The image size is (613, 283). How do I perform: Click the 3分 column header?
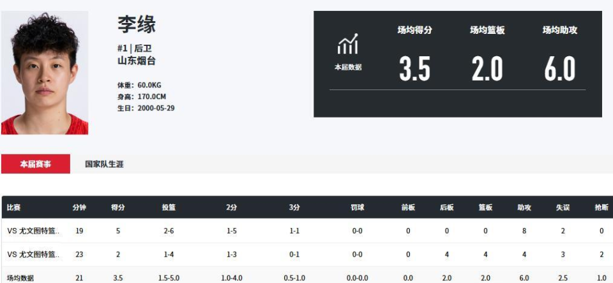(x=294, y=207)
